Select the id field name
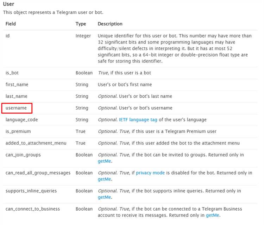 pos(8,36)
